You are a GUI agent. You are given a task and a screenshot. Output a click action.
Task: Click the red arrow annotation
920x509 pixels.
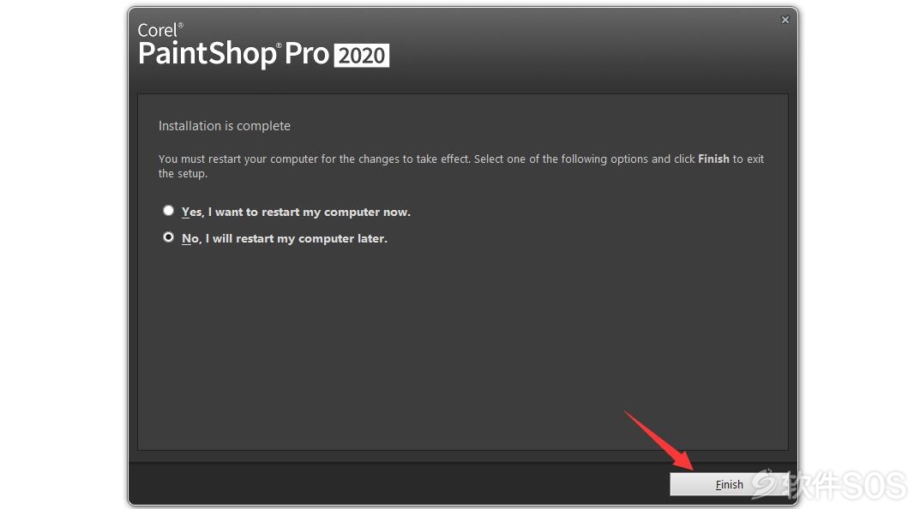[x=659, y=440]
